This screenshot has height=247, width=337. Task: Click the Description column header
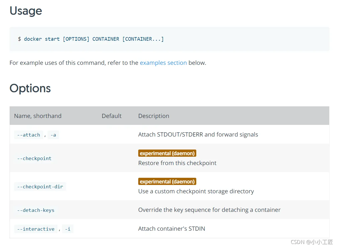click(x=154, y=116)
